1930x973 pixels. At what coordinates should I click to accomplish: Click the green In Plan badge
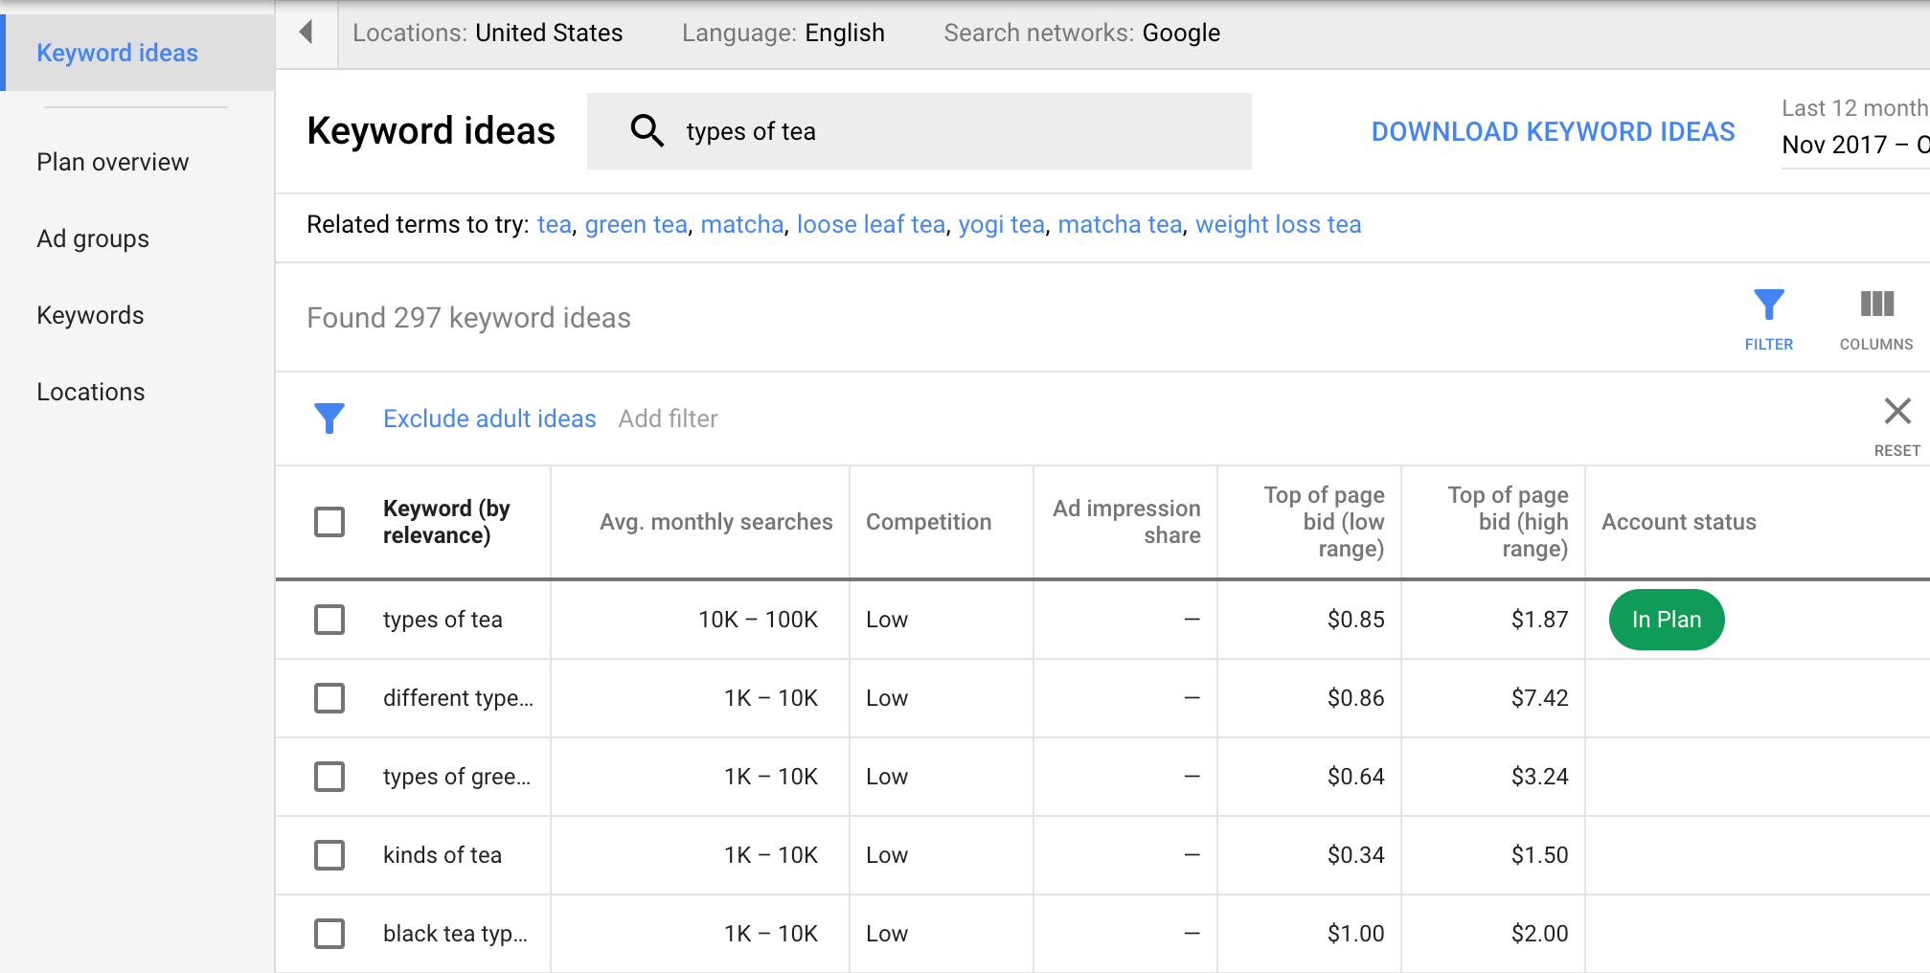[x=1666, y=620]
